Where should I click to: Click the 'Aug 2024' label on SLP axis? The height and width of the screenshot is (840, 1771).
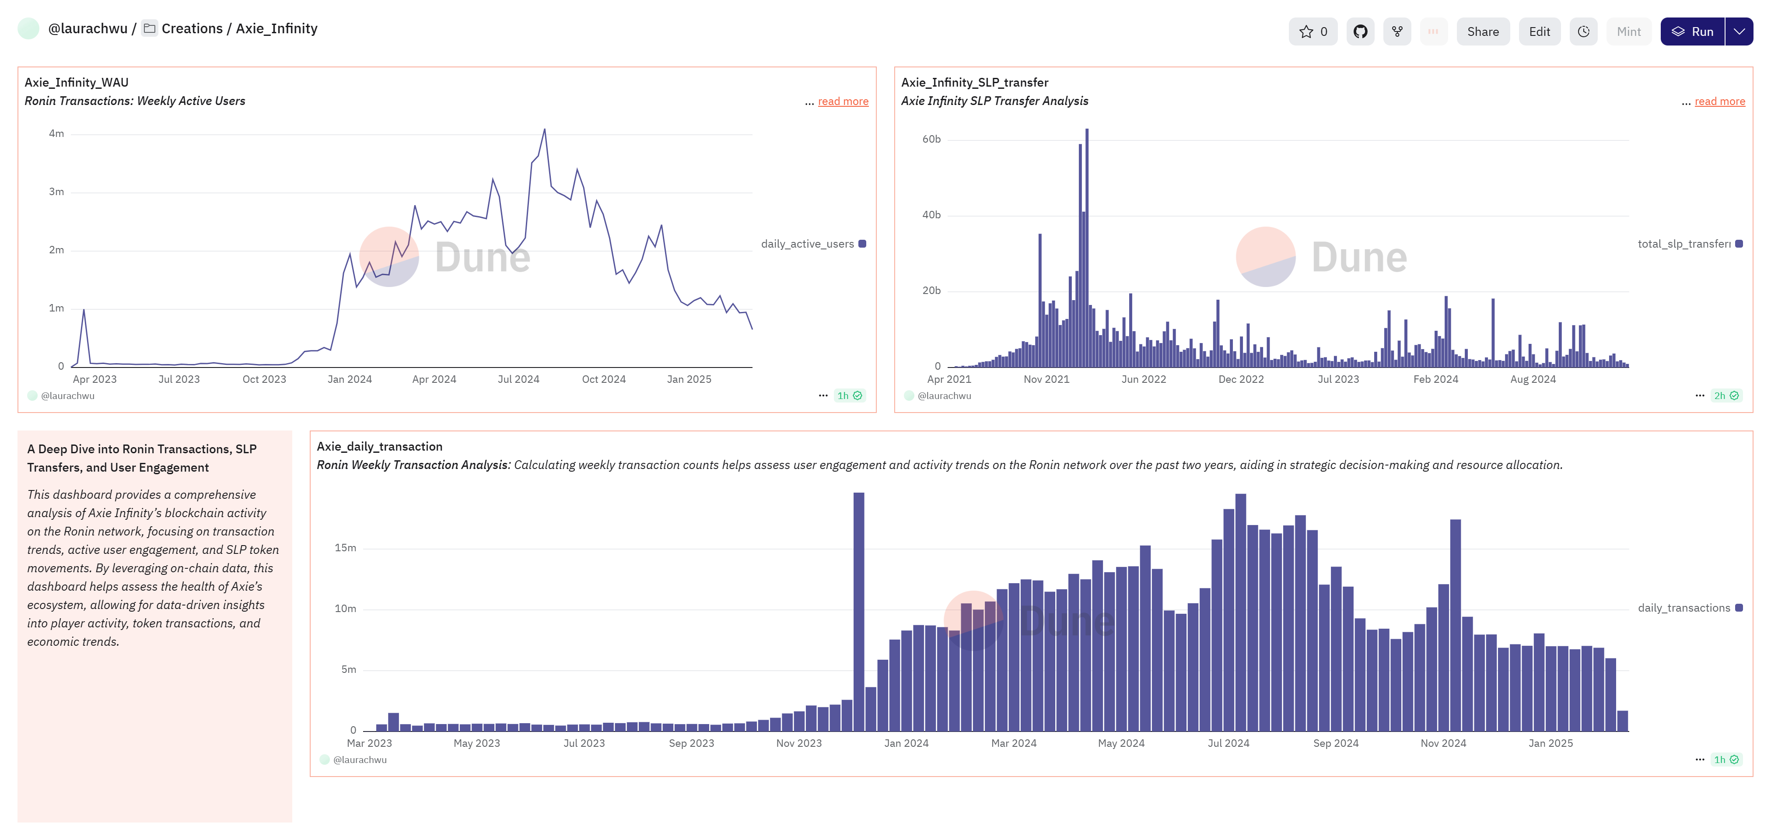click(1533, 379)
